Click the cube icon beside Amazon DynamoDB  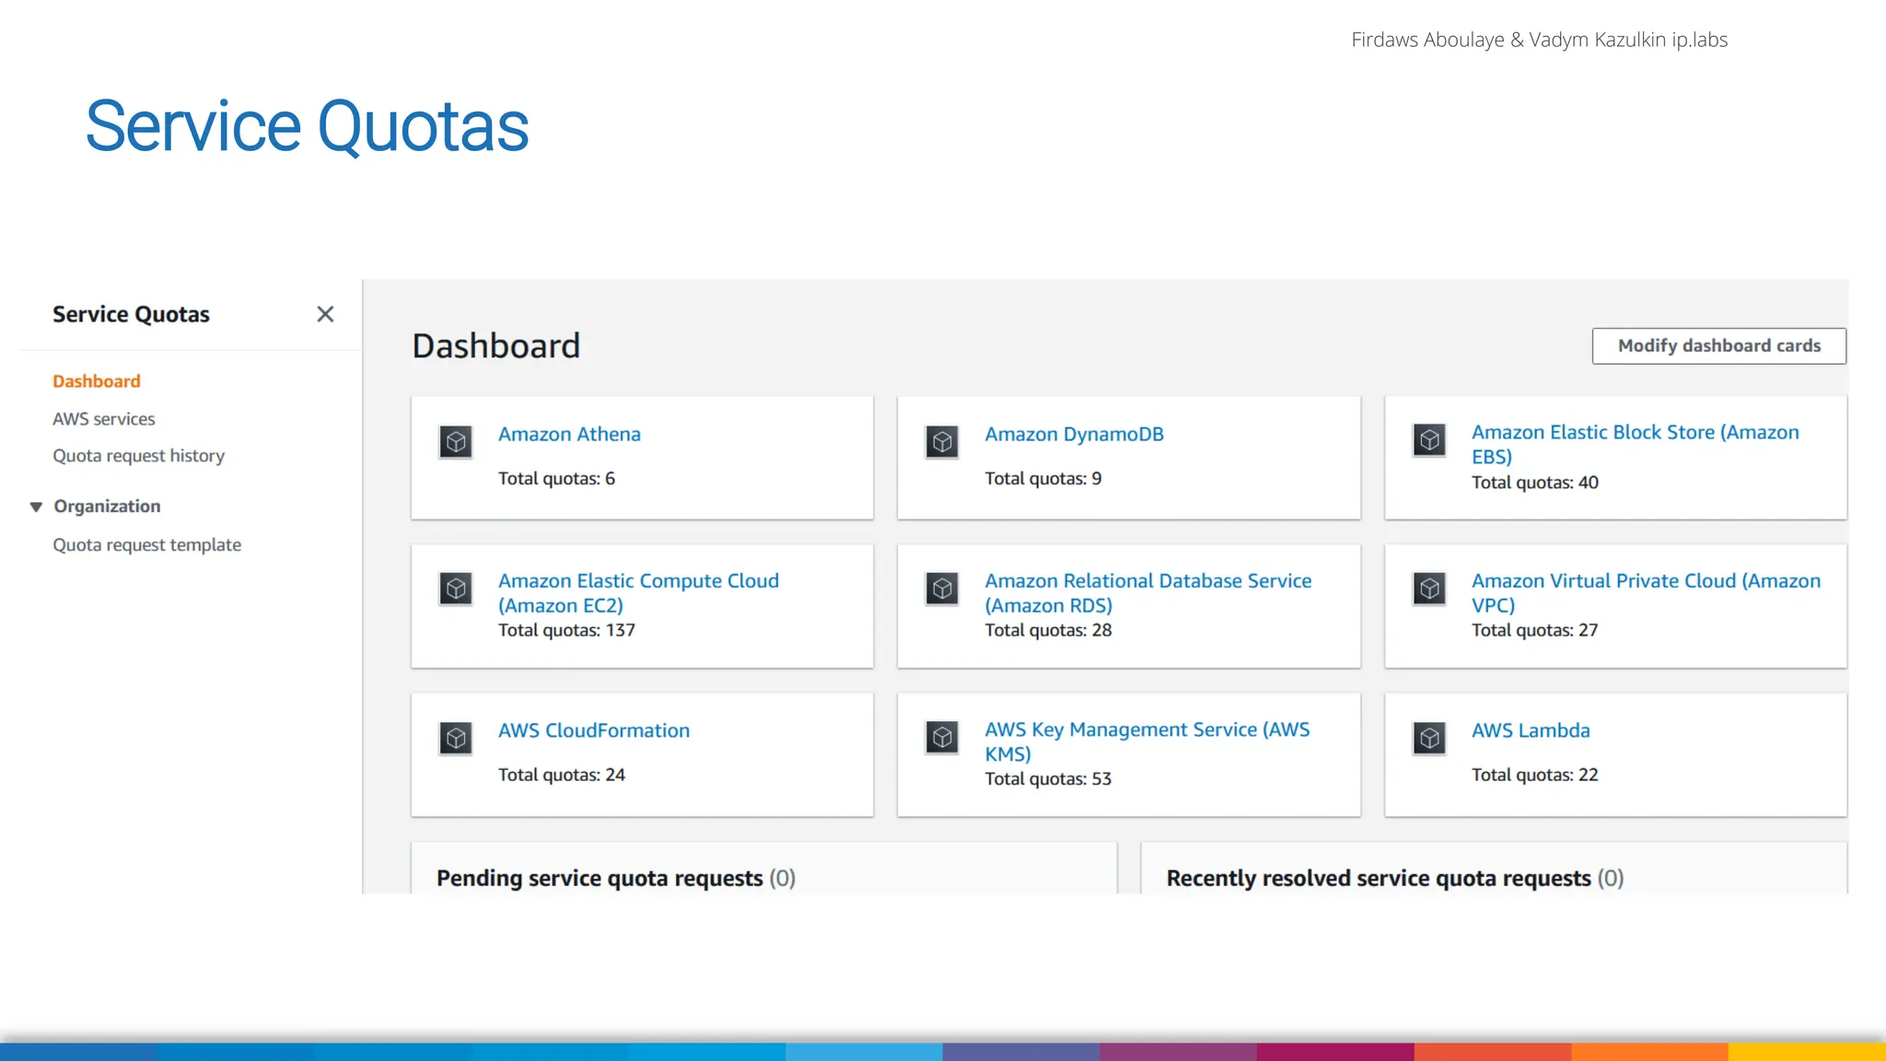(942, 442)
